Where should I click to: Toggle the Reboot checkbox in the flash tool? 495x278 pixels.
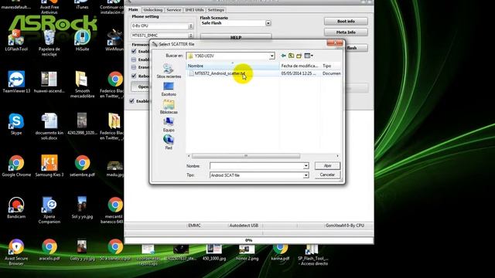tap(134, 76)
